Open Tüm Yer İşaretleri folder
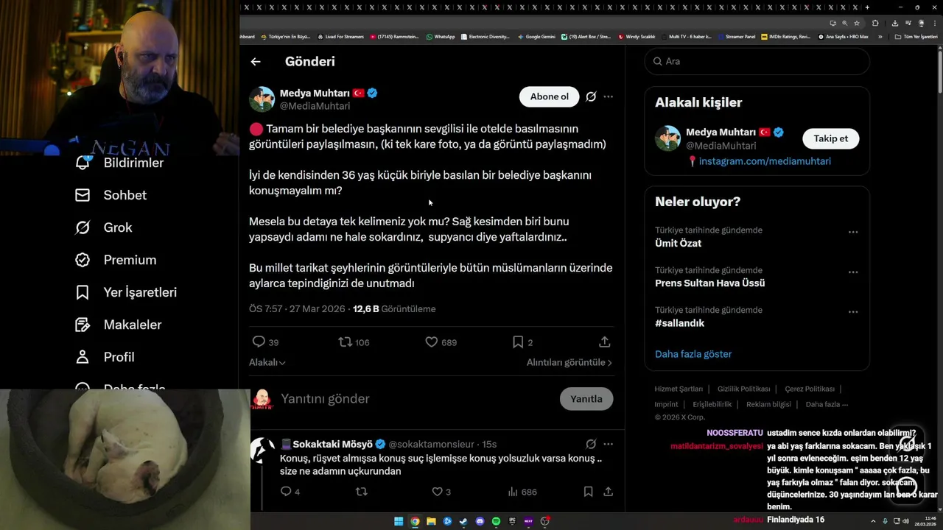The image size is (943, 530). [x=916, y=36]
